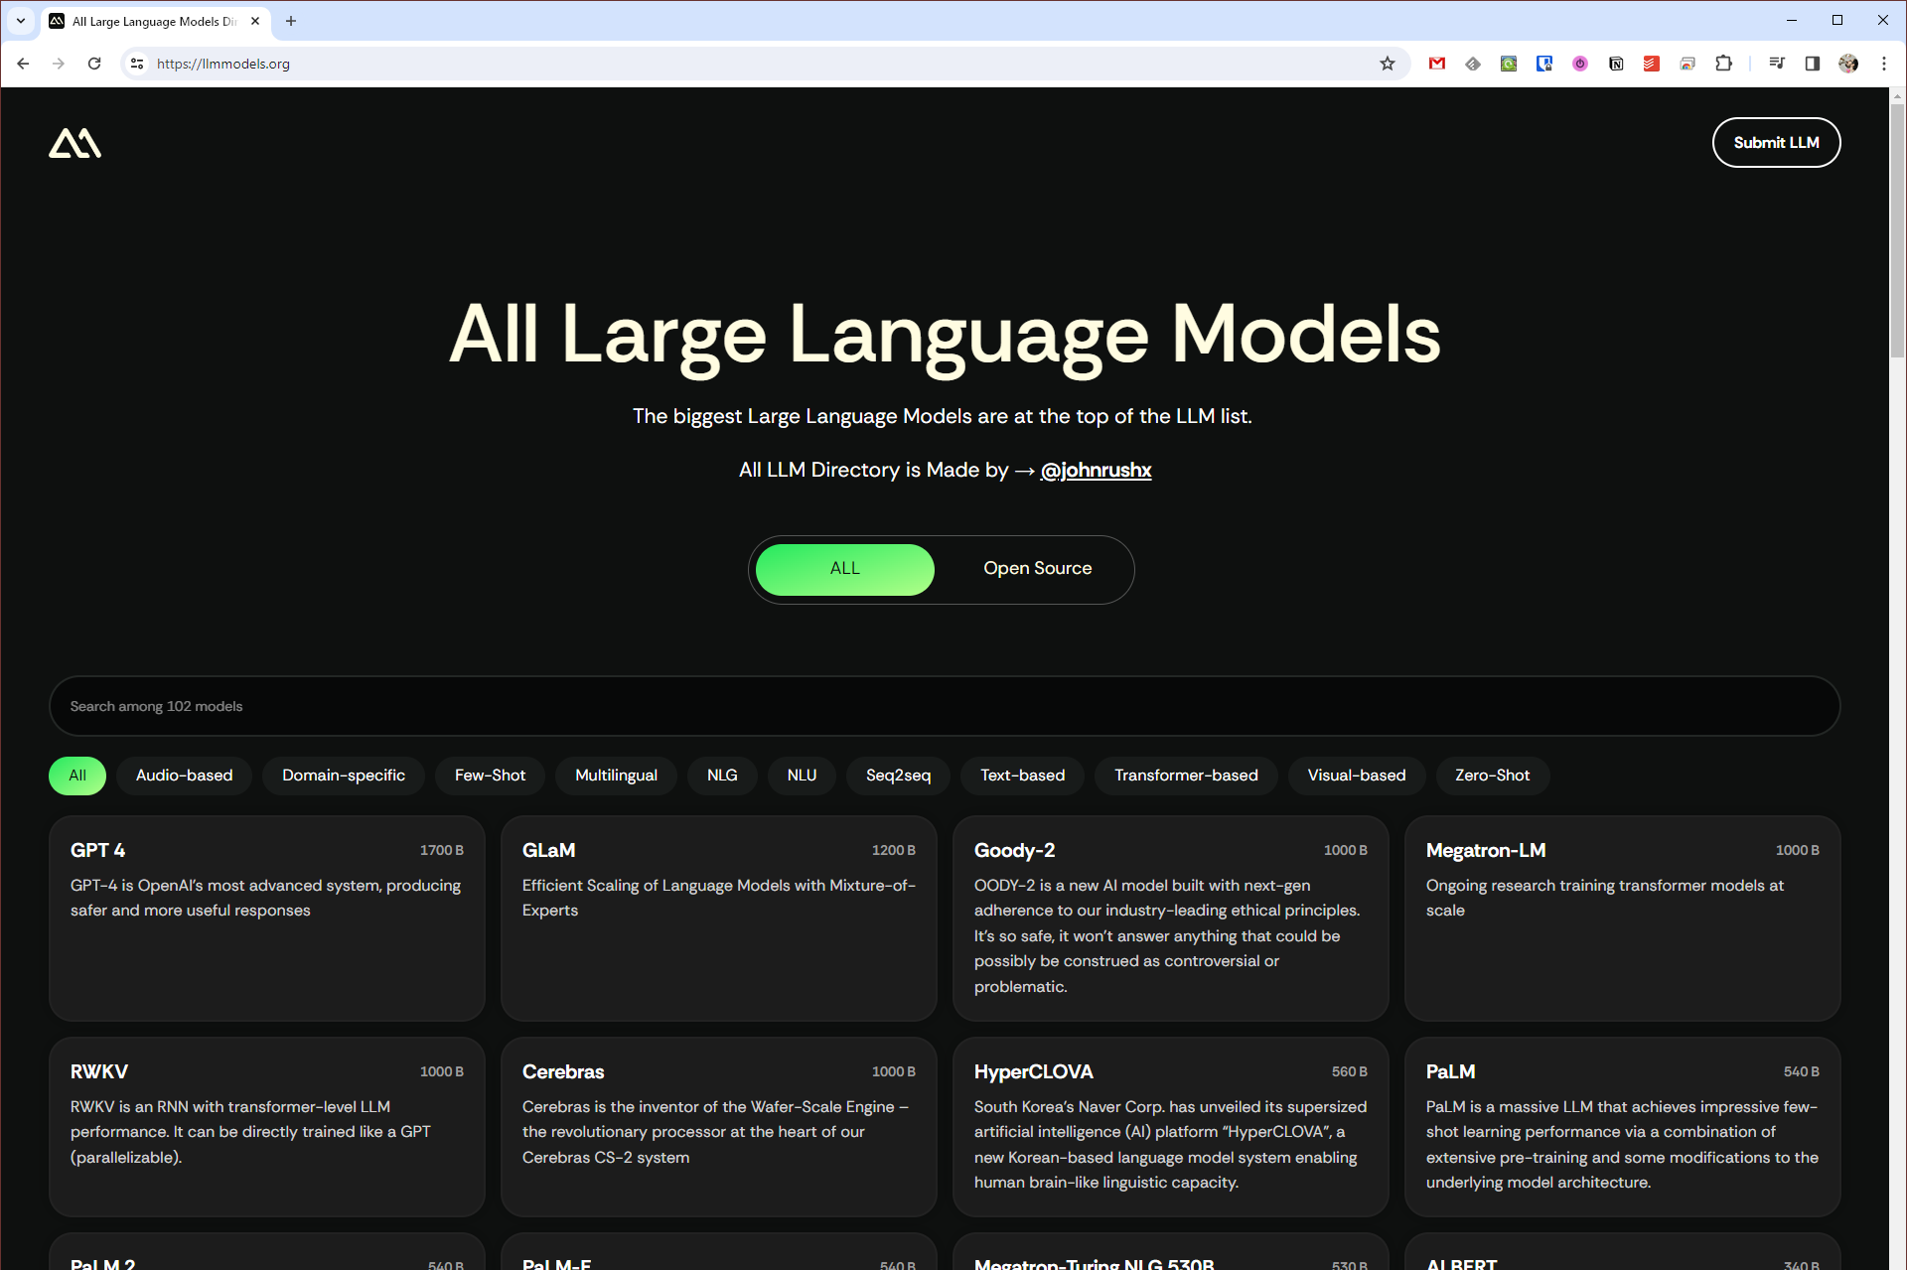Image resolution: width=1907 pixels, height=1270 pixels.
Task: Bookmark this page with star icon
Action: pyautogui.click(x=1388, y=64)
